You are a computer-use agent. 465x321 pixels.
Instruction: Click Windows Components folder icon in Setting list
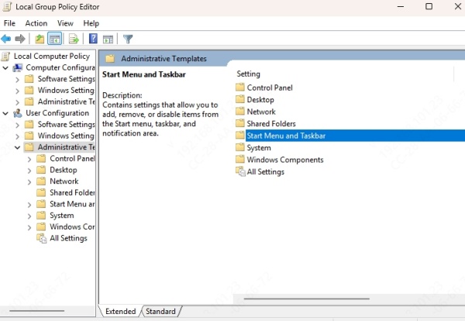[240, 160]
